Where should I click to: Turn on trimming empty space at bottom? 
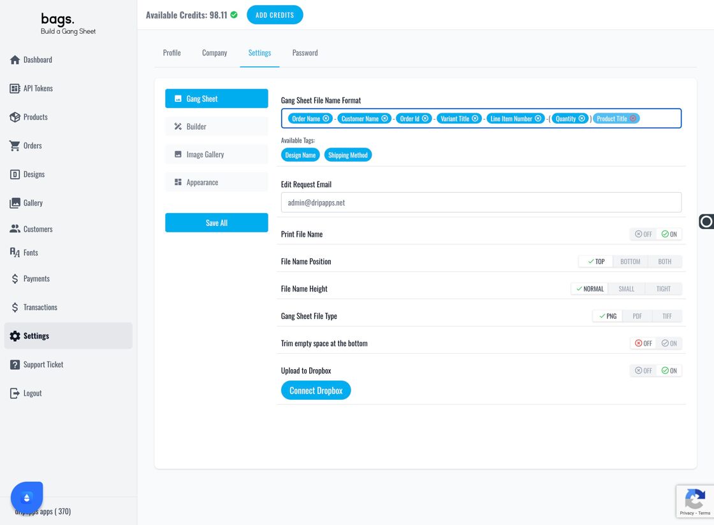click(x=669, y=343)
